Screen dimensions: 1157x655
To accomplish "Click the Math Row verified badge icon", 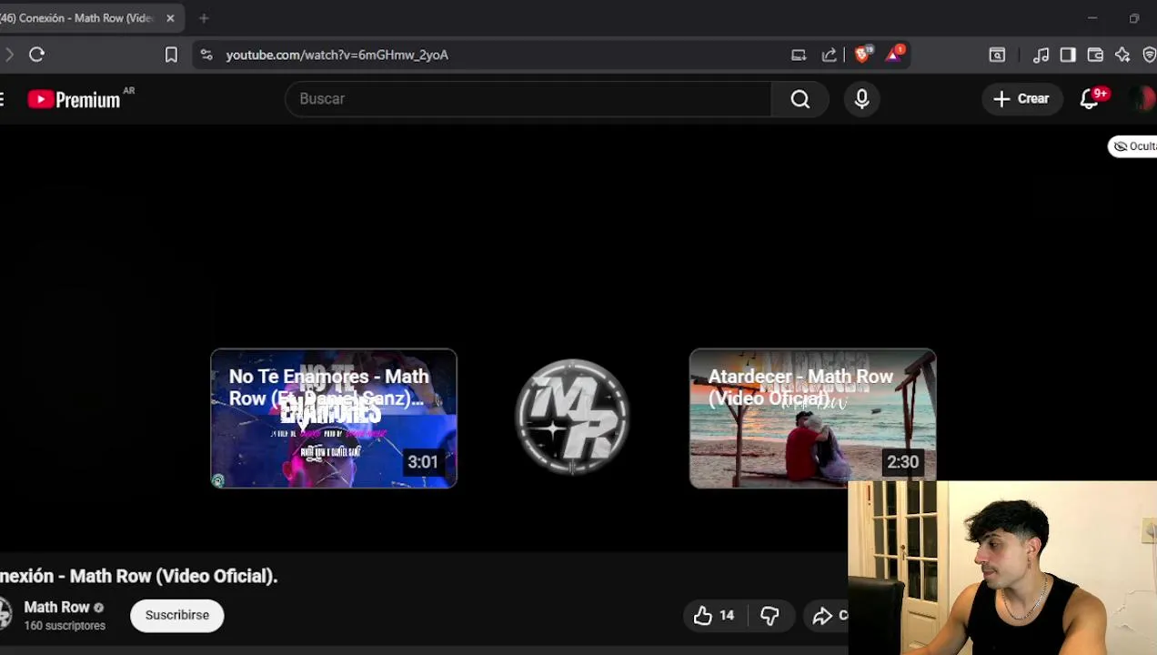I will [98, 608].
